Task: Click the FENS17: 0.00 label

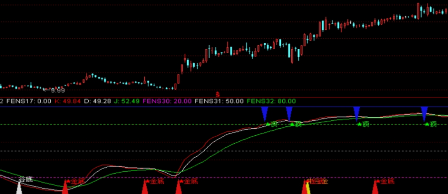Action: (x=28, y=101)
